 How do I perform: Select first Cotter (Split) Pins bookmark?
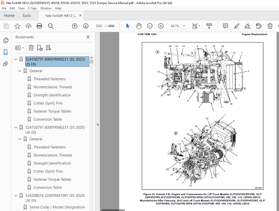tap(48, 103)
